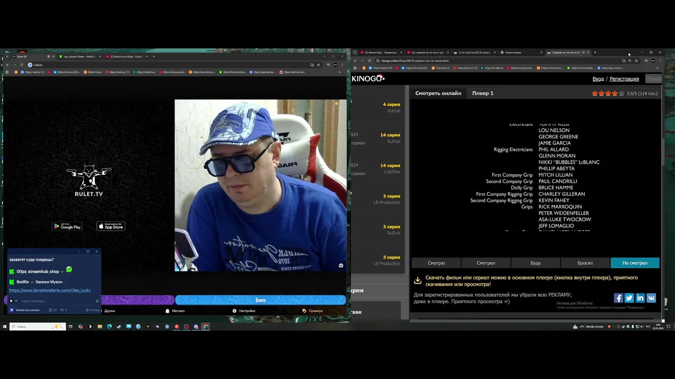The image size is (675, 379).
Task: Rate film with first star
Action: click(595, 93)
